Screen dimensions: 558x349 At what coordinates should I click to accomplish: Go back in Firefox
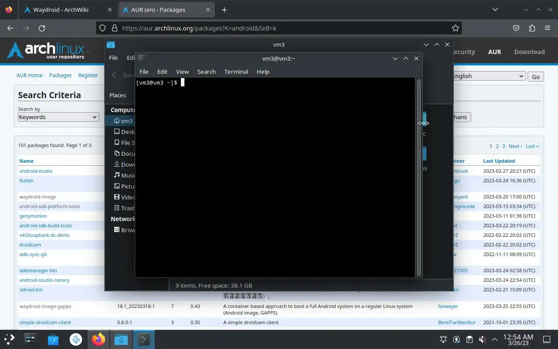click(x=11, y=28)
